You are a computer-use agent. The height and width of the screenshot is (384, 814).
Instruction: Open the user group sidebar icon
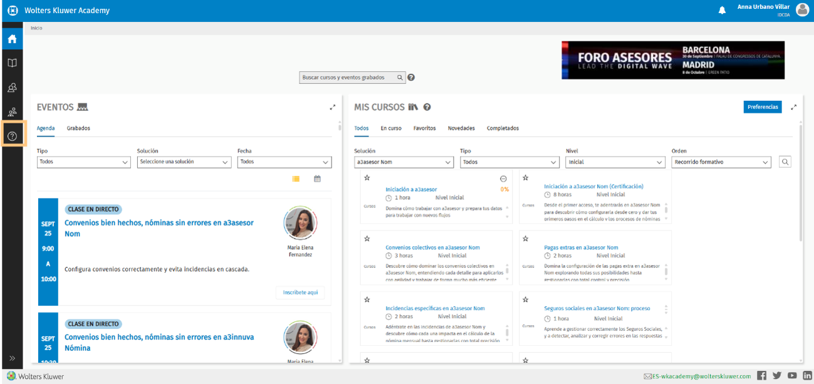(12, 88)
